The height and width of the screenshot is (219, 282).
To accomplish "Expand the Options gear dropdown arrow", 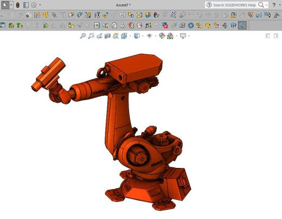I will 40,5.
